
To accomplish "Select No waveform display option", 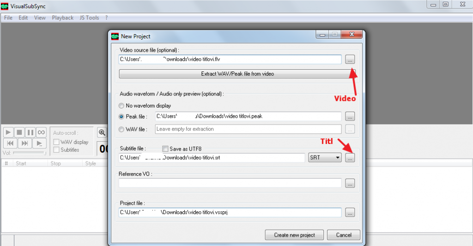I will [x=121, y=106].
